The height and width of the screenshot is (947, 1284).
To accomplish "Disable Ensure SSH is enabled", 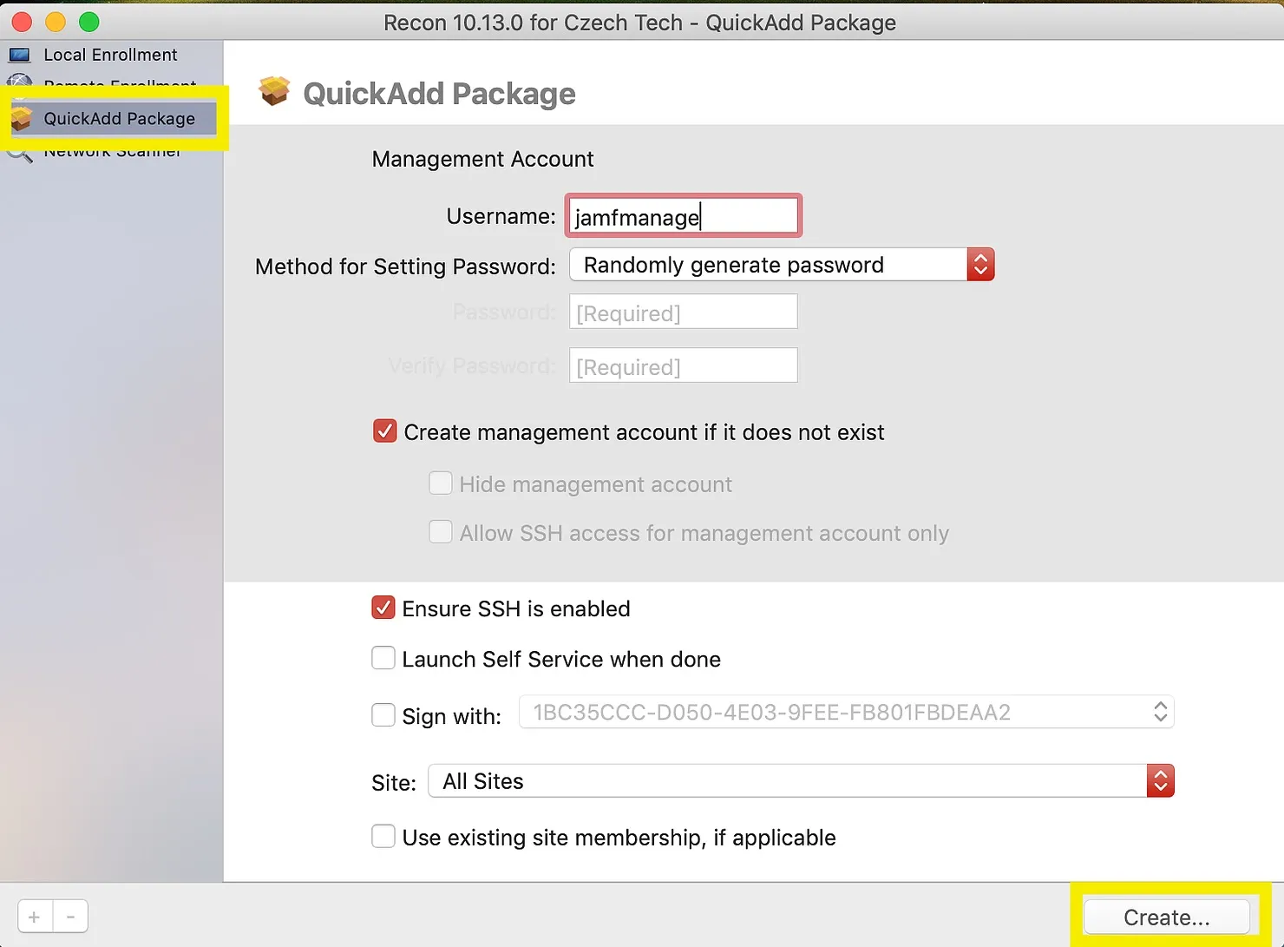I will click(383, 608).
